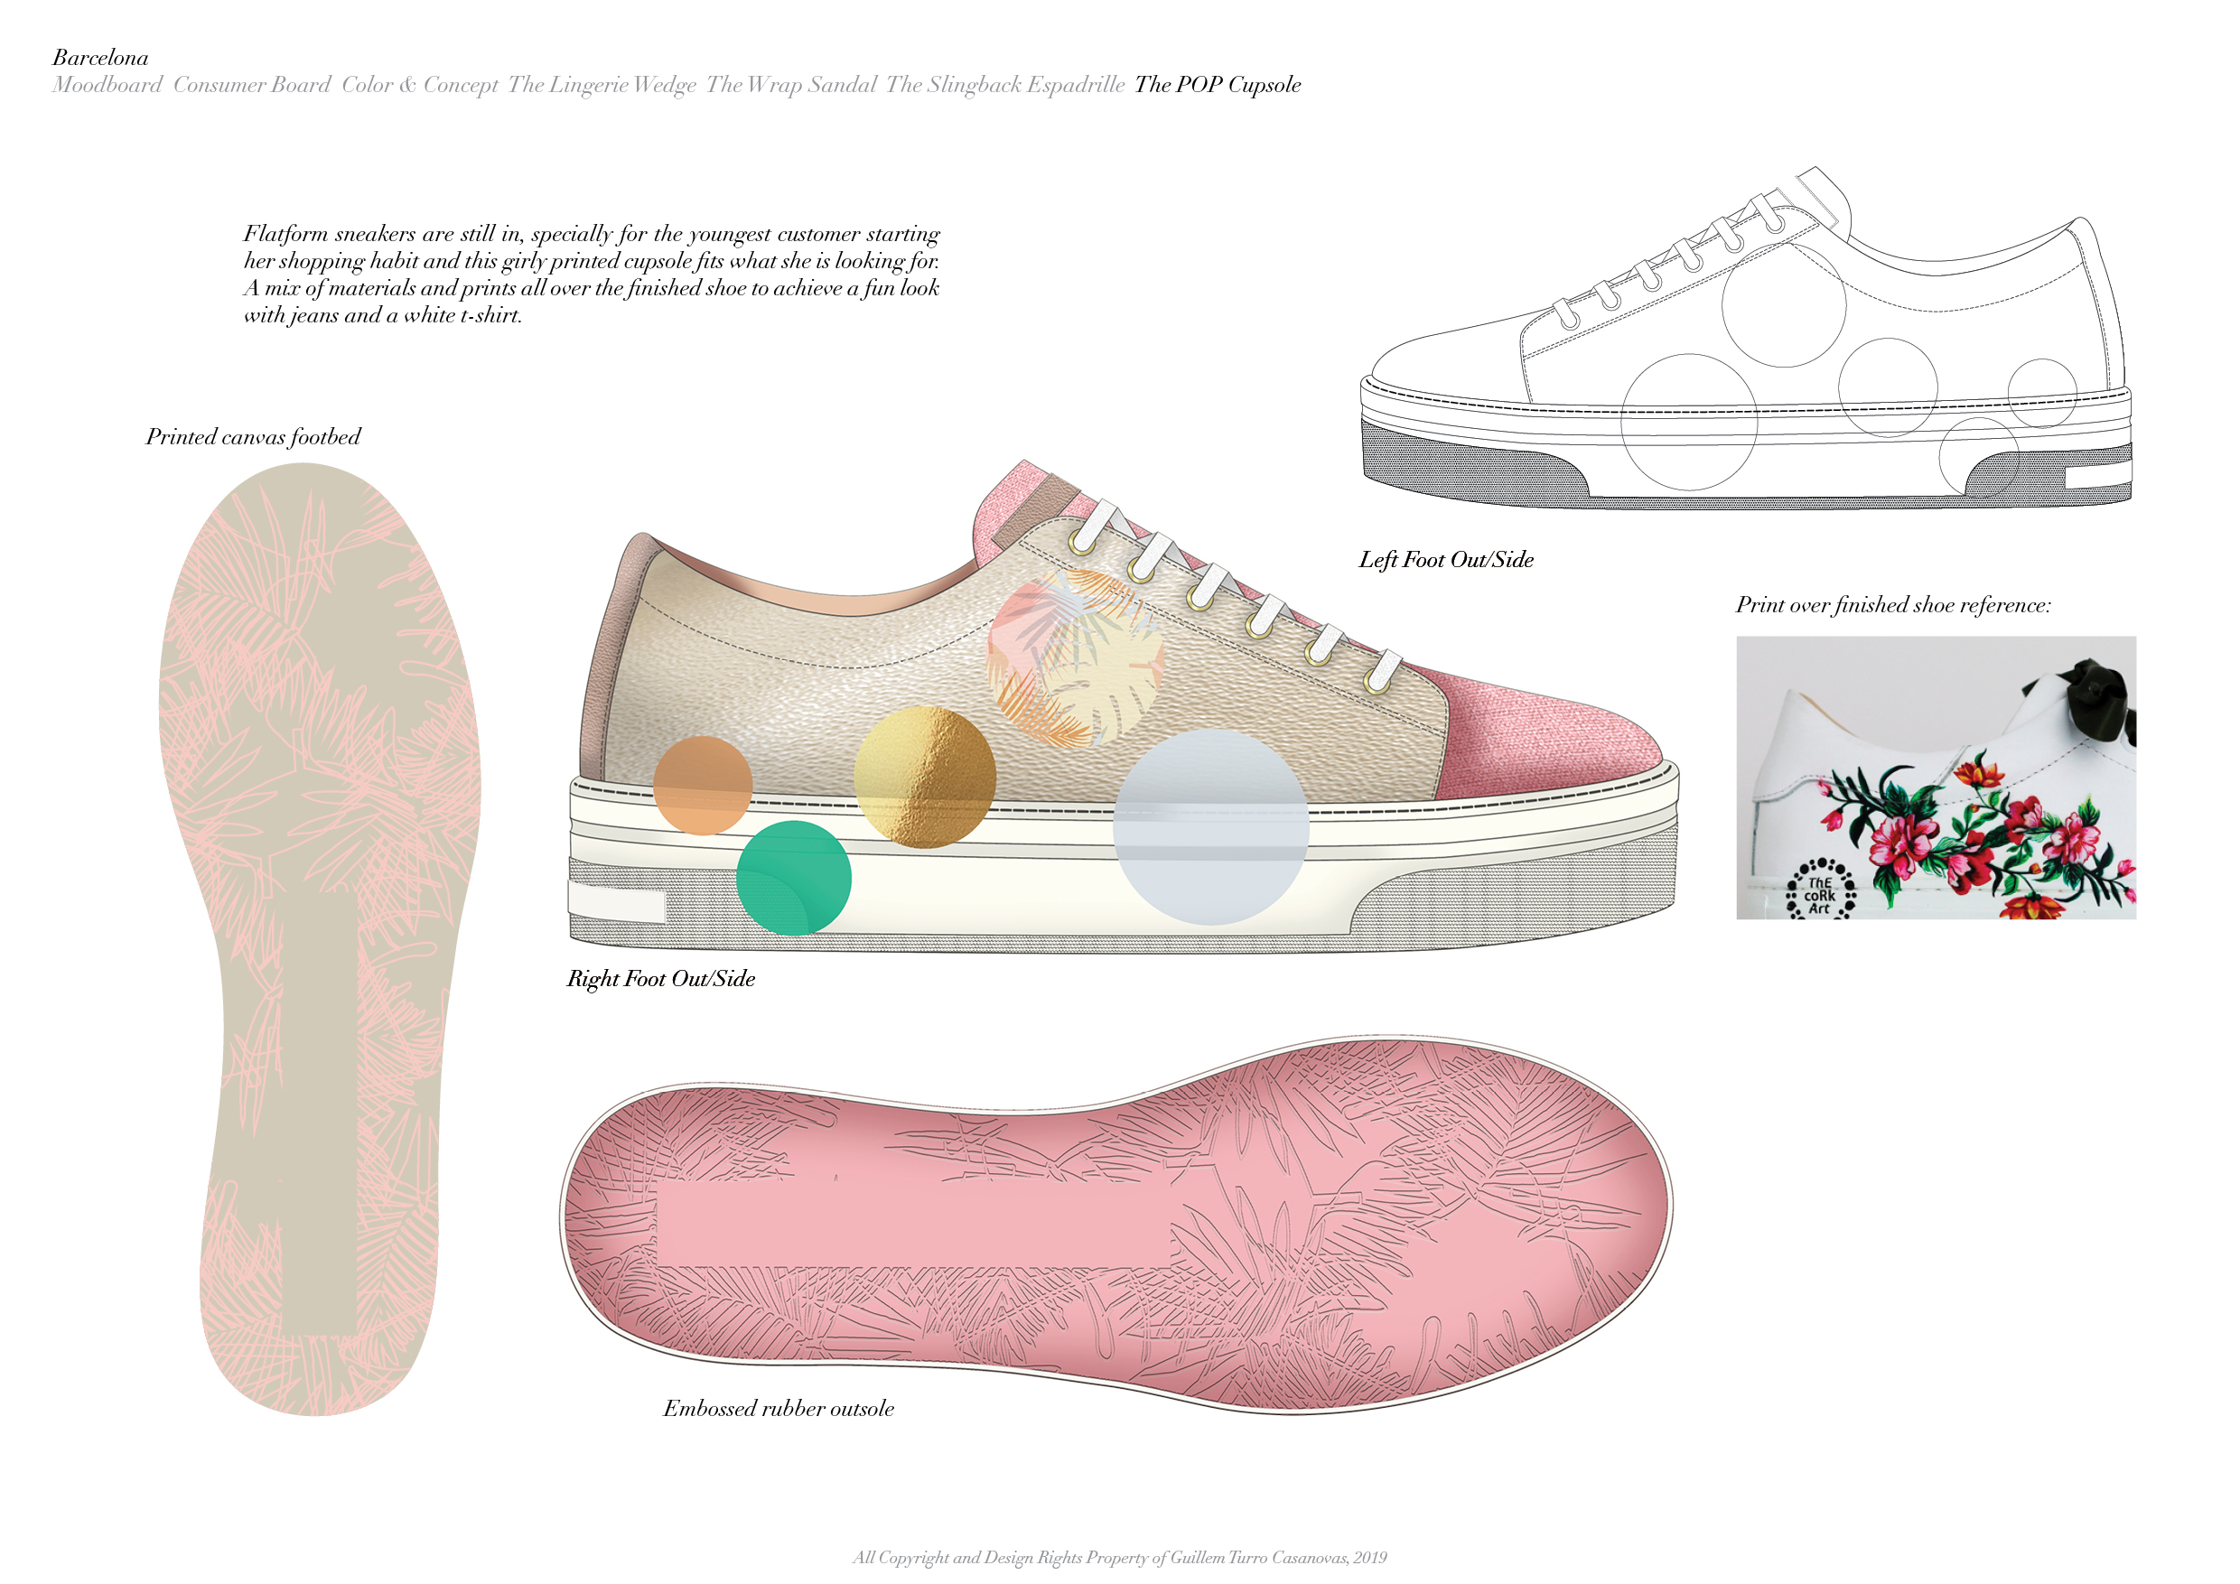Viewport: 2240px width, 1584px height.
Task: Click the copyright notice at the bottom
Action: pos(1120,1558)
